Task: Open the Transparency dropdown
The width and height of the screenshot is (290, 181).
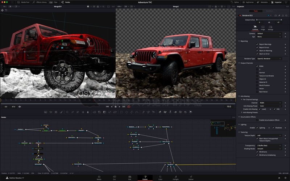Action: point(269,146)
